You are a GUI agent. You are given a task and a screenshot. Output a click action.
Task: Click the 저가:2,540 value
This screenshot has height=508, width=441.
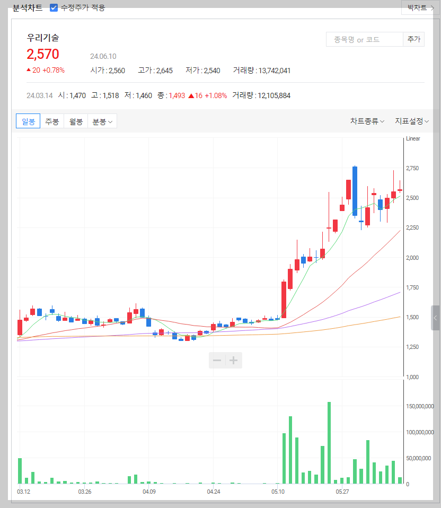[202, 71]
